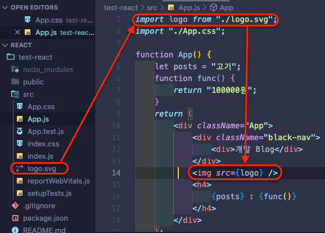Viewport: 325px width, 233px height.
Task: Click the src folder icon
Action: click(15, 94)
